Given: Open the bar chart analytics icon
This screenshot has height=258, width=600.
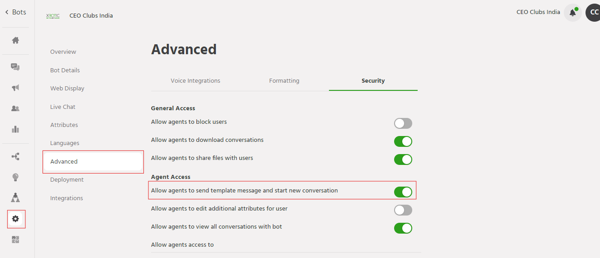Looking at the screenshot, I should coord(15,129).
